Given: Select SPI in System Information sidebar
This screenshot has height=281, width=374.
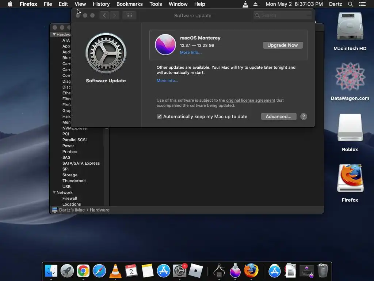Looking at the screenshot, I should pos(65,169).
